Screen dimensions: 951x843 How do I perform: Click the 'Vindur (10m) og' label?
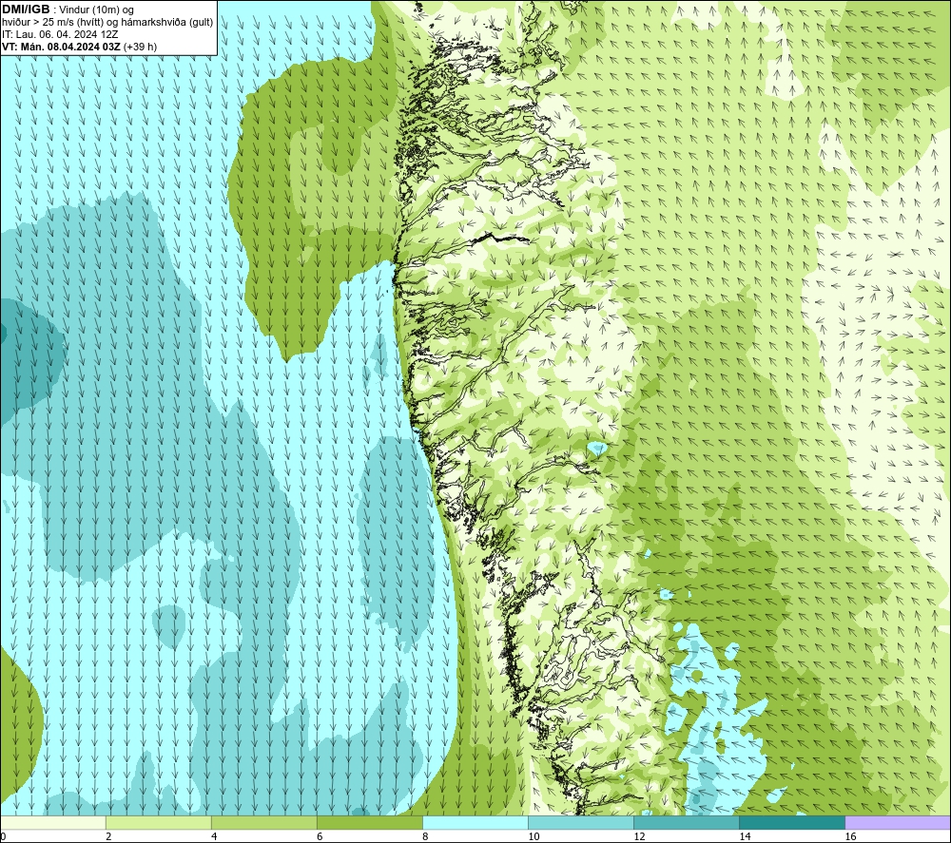96,10
